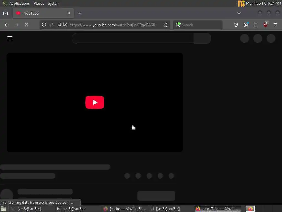Switch to n.eko Mozilla Firefox taskbar item
Screen dimensions: 282x212
pos(125,209)
